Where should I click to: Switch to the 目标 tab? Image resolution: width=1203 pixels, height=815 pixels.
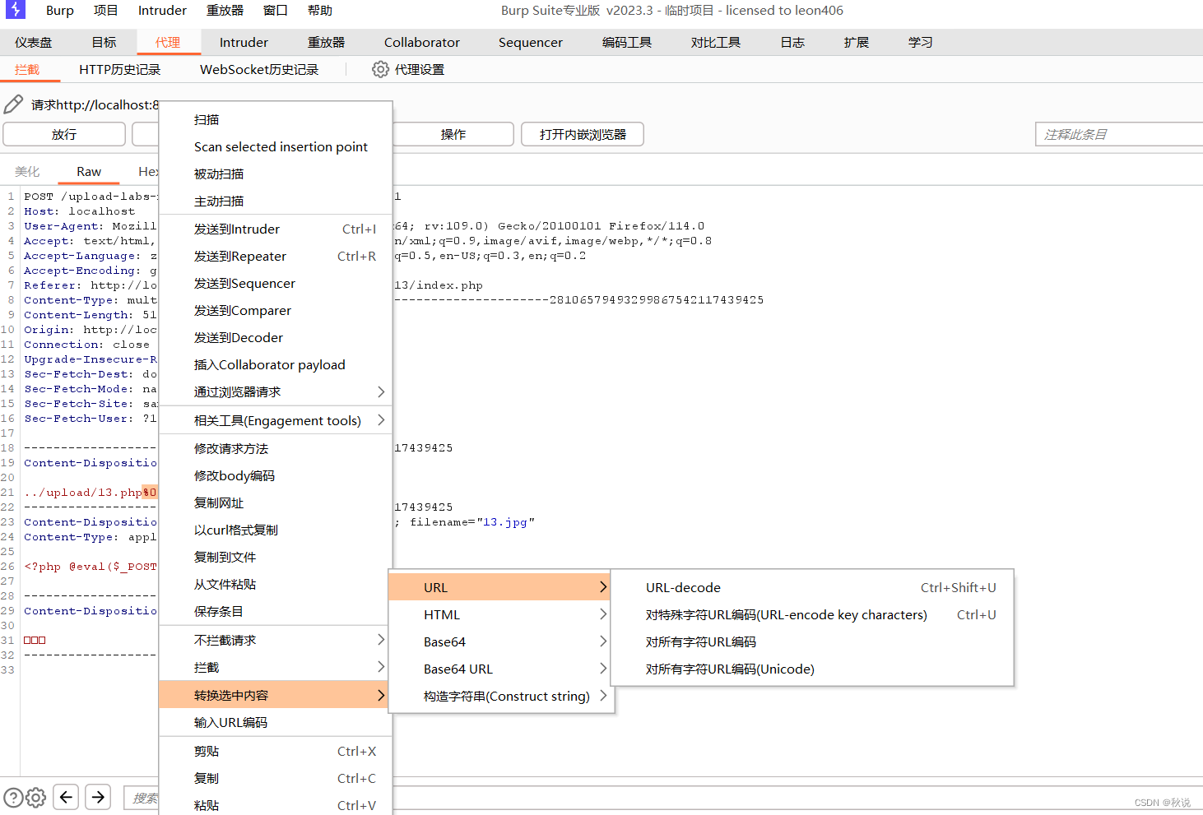click(x=104, y=42)
